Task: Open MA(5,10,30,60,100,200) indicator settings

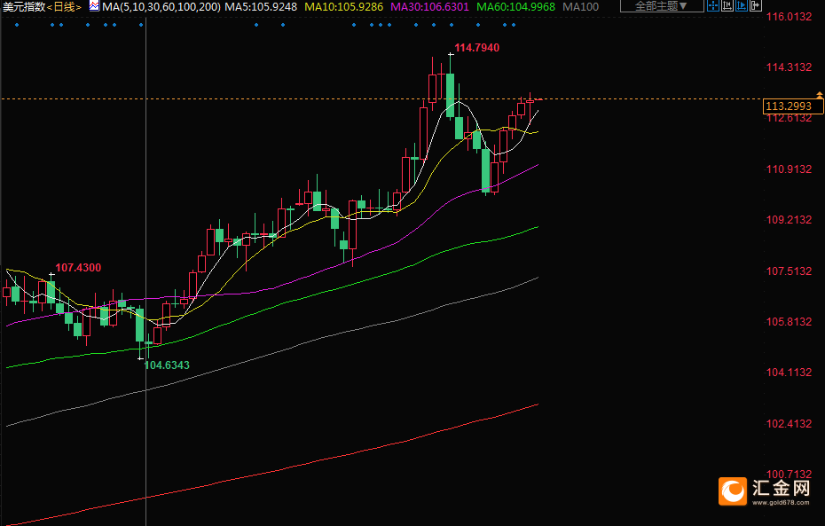Action: pyautogui.click(x=161, y=7)
